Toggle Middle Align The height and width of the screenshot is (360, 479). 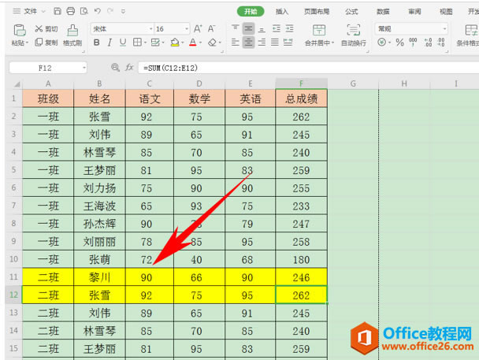[x=248, y=28]
